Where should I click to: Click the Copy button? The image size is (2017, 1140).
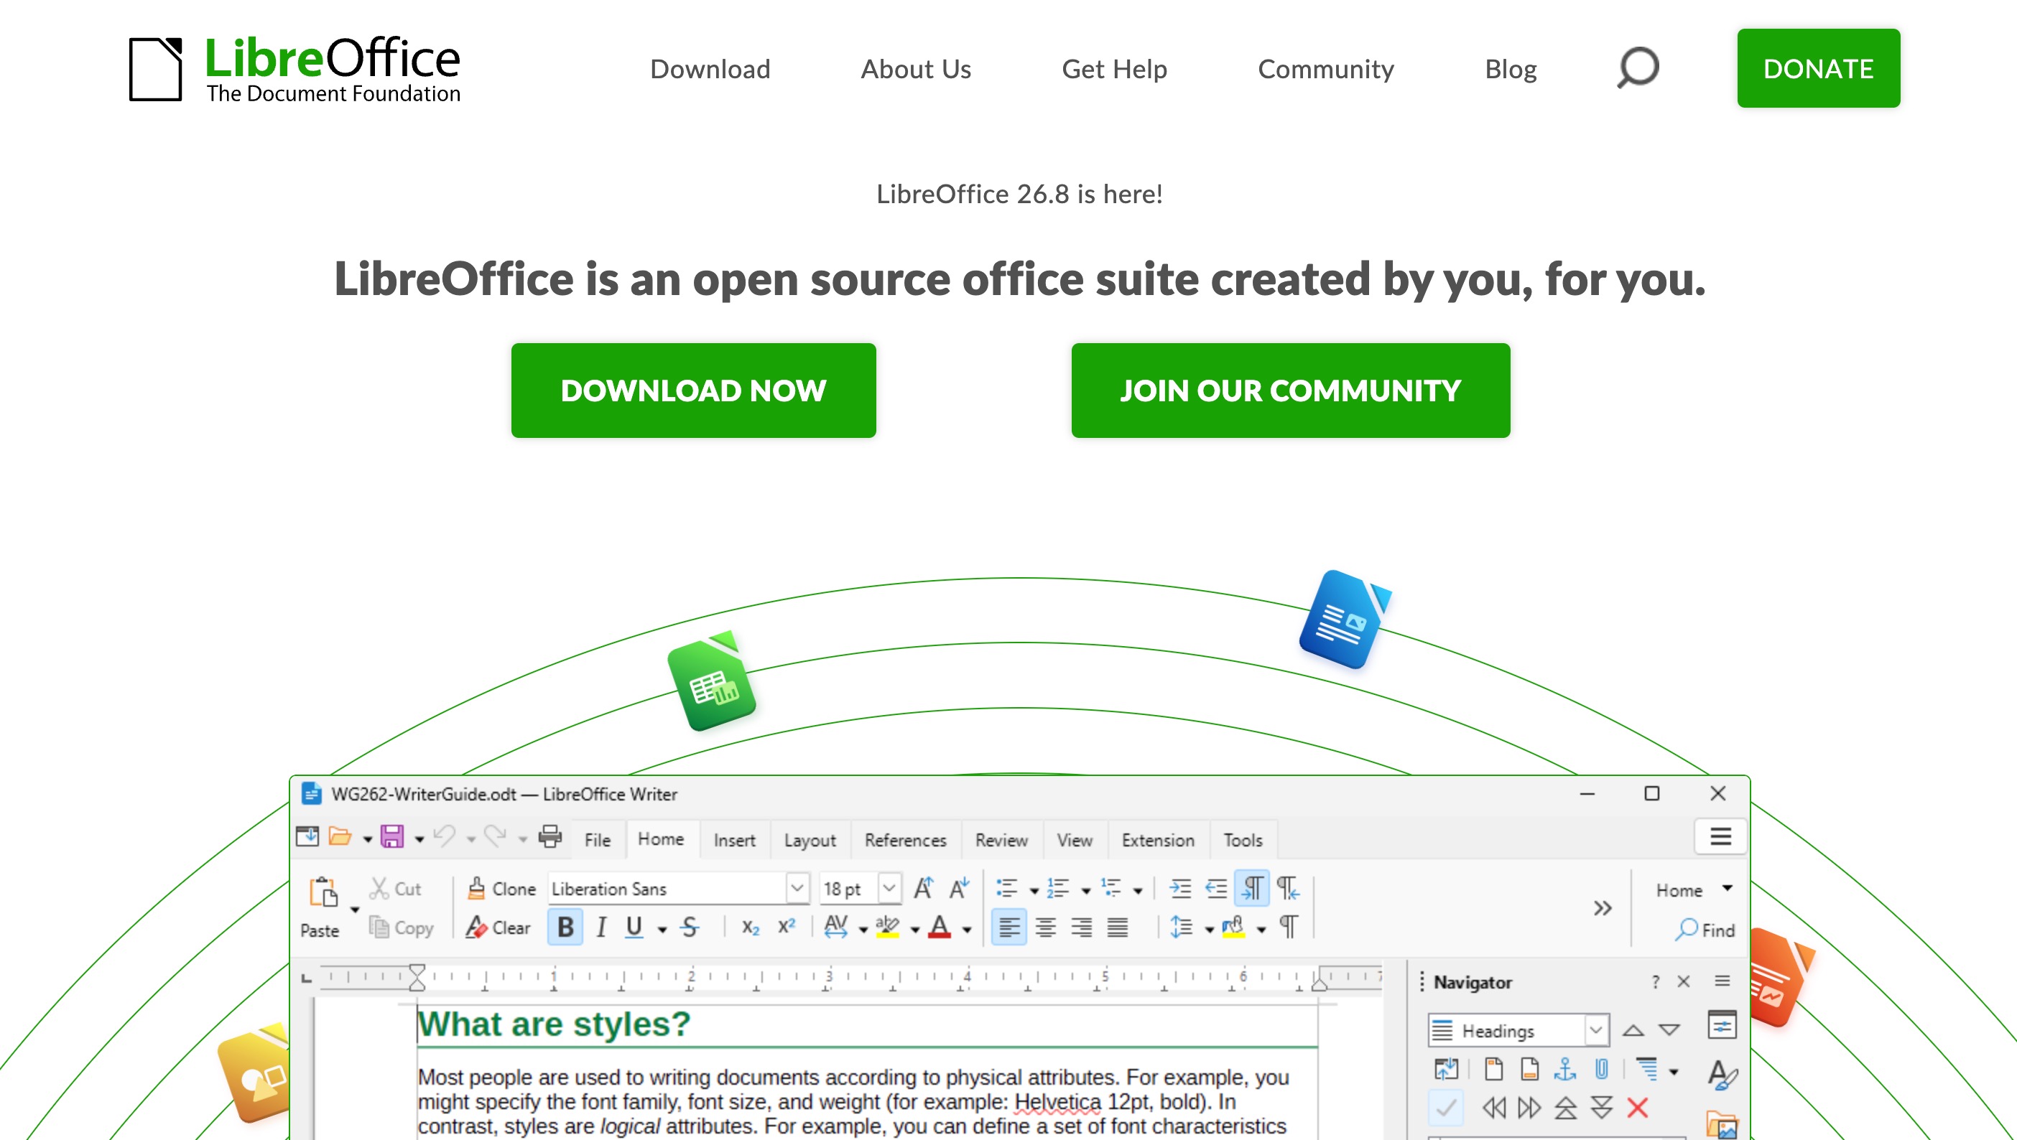click(x=401, y=928)
